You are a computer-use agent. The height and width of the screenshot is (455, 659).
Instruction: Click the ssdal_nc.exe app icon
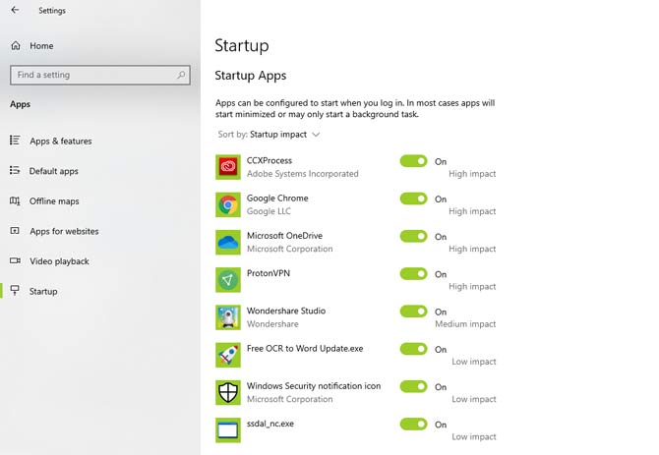coord(228,429)
